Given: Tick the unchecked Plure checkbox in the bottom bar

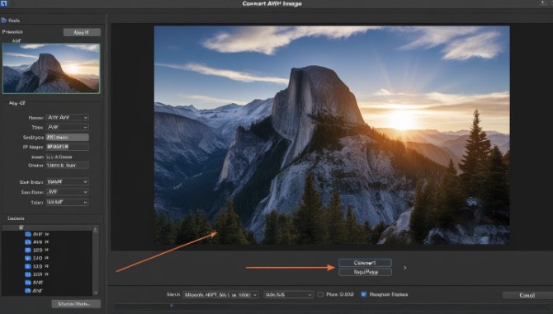Looking at the screenshot, I should (320, 294).
